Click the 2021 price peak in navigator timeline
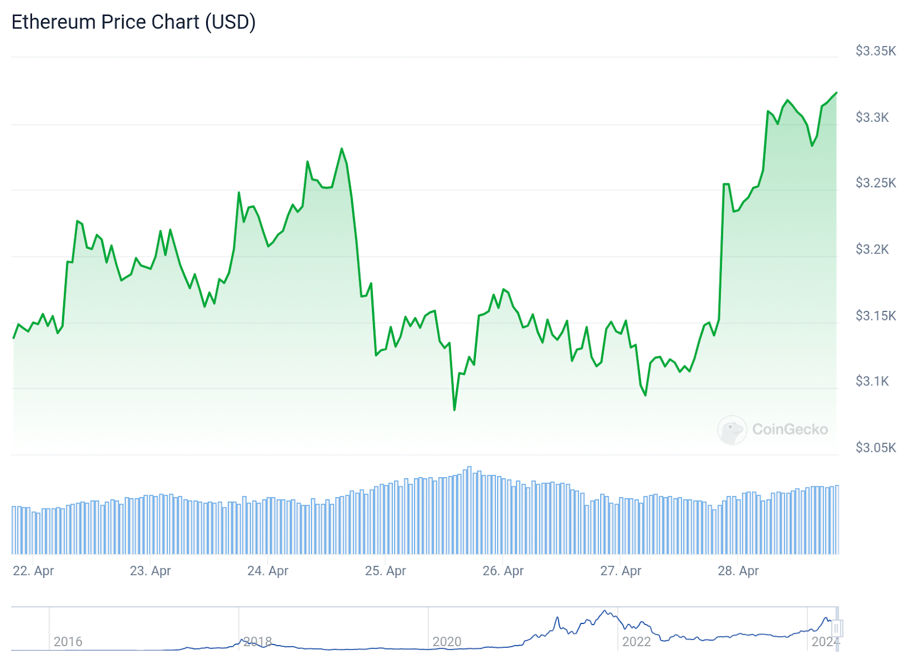The image size is (911, 665). point(605,611)
